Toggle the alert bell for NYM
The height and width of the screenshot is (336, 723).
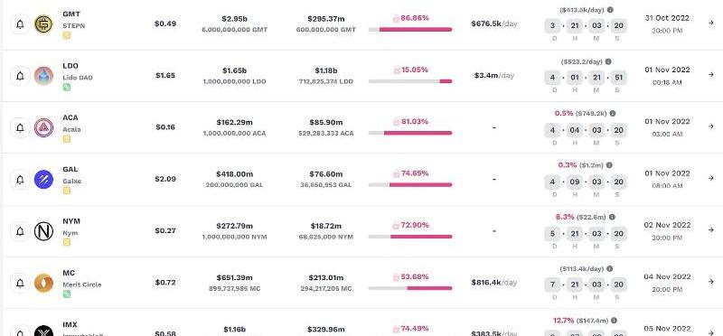(x=20, y=231)
